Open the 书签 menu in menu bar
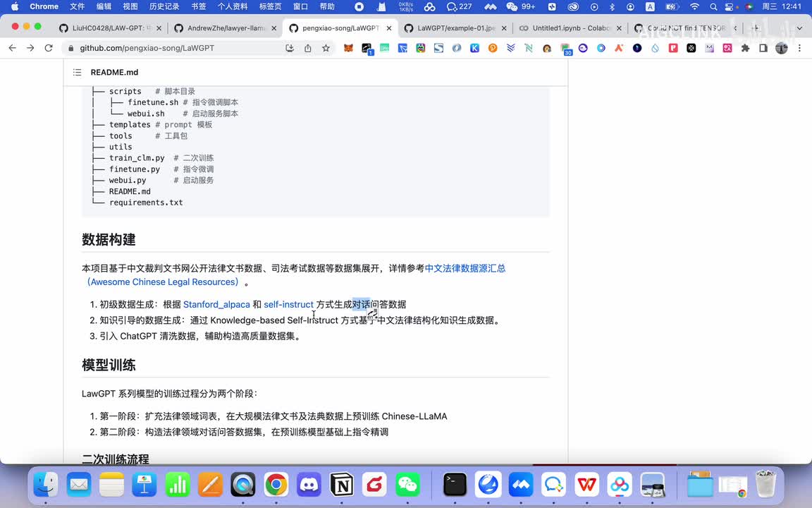The height and width of the screenshot is (508, 812). [199, 6]
